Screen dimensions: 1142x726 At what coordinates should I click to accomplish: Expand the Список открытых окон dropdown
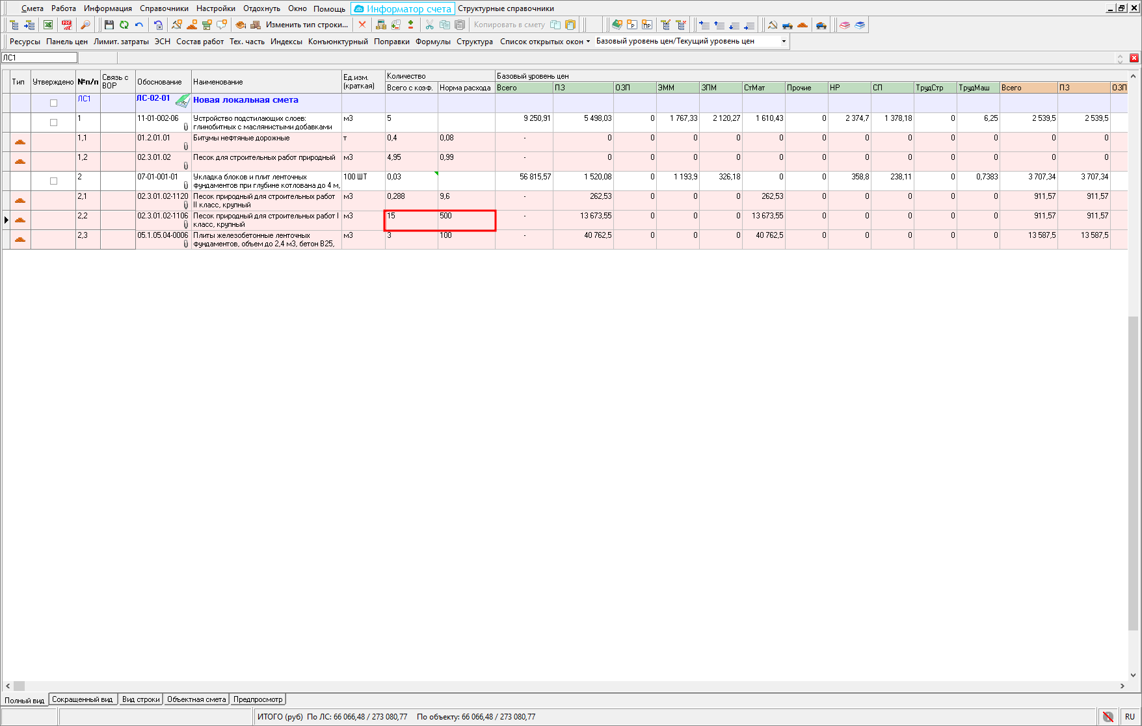tap(545, 42)
